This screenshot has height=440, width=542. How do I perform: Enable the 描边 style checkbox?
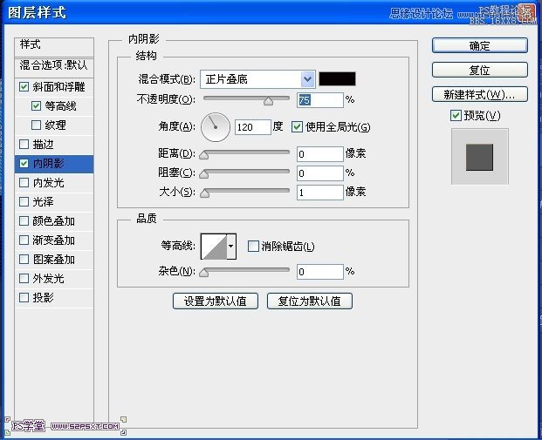[24, 144]
